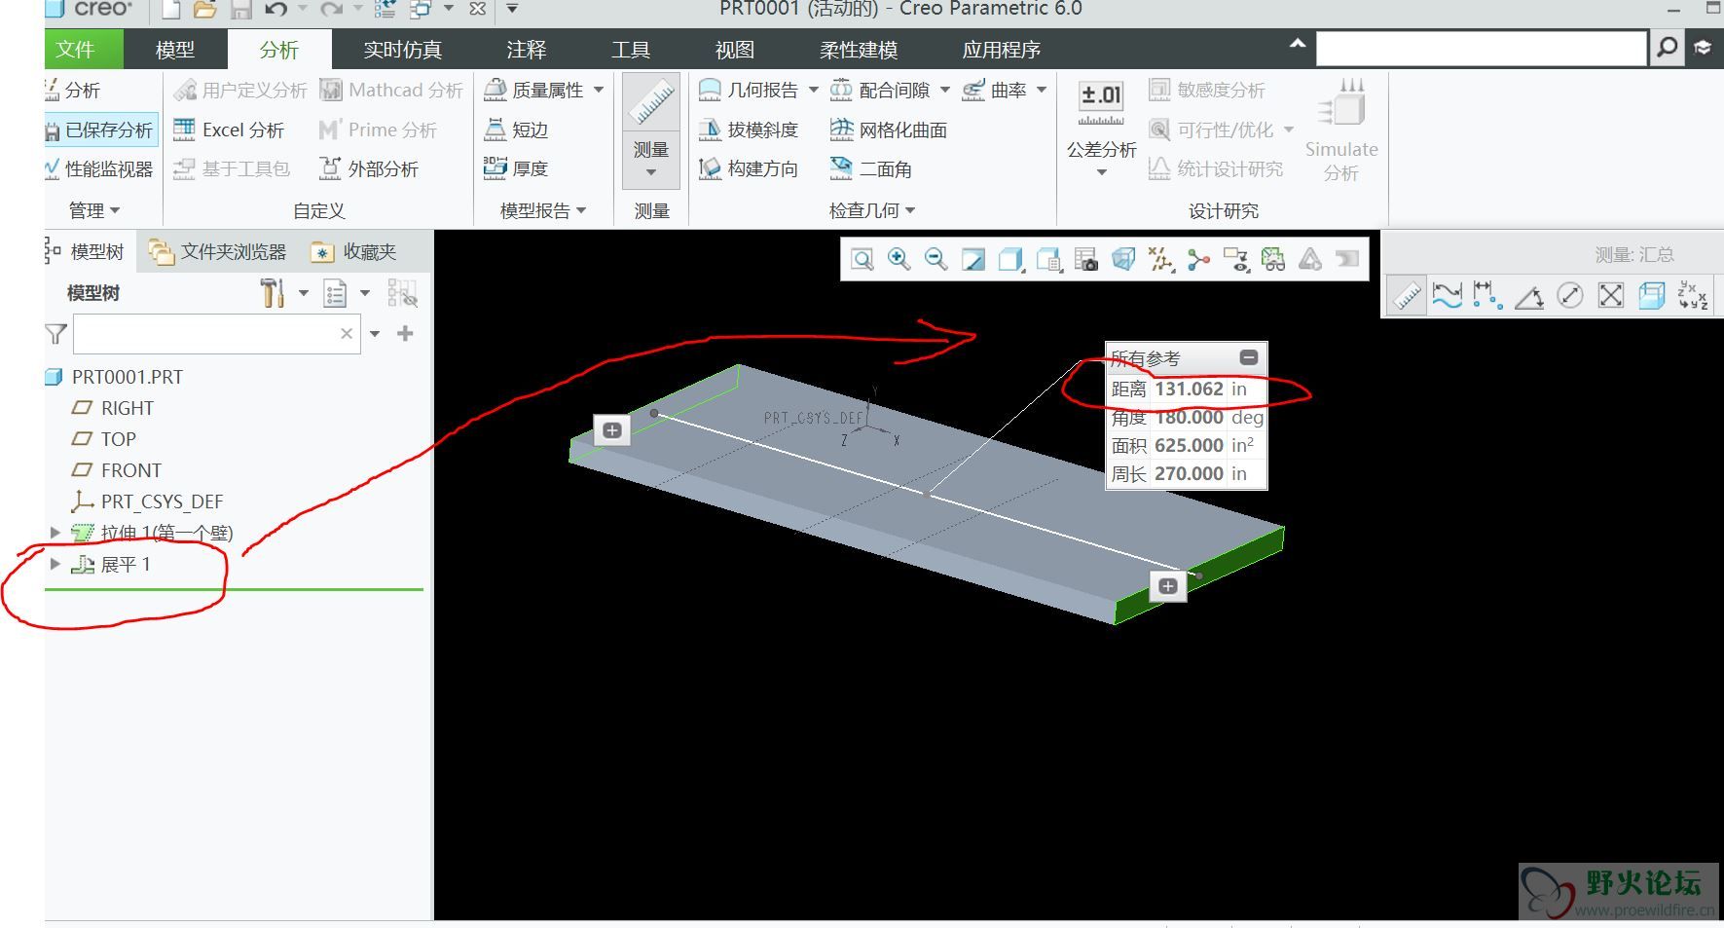Open the 柔性建模 tab
This screenshot has height=928, width=1724.
pyautogui.click(x=858, y=50)
